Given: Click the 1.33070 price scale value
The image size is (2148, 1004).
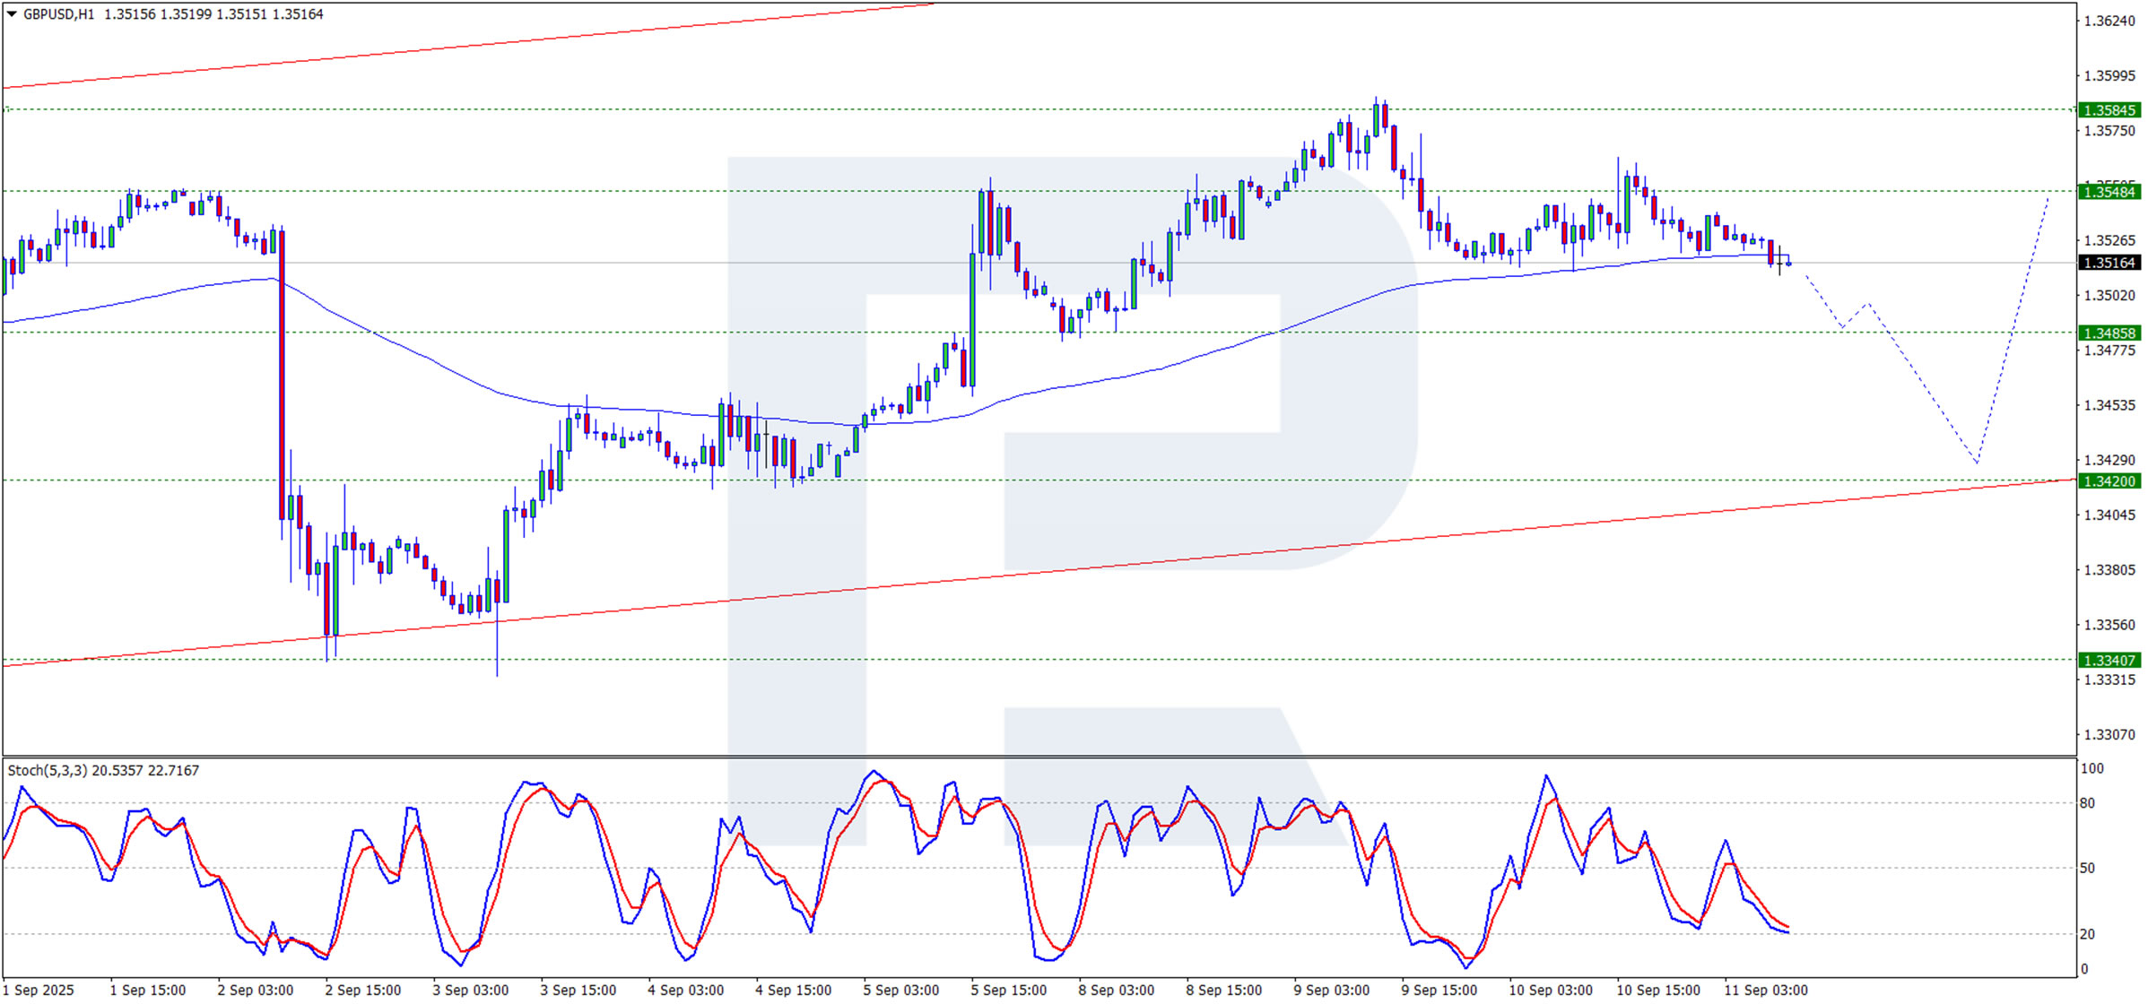Looking at the screenshot, I should pyautogui.click(x=2109, y=735).
